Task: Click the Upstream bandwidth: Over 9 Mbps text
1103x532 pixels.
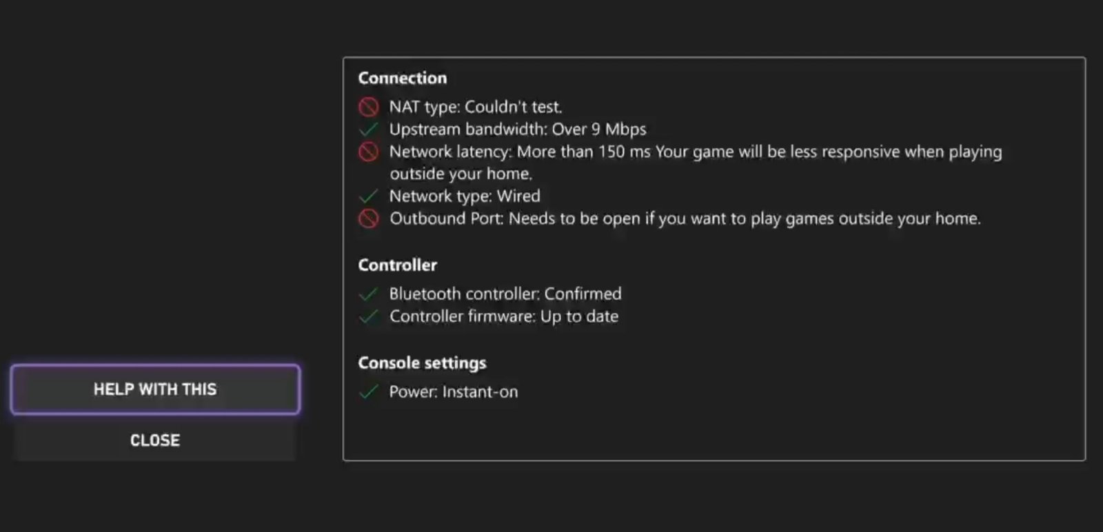Action: (x=518, y=130)
